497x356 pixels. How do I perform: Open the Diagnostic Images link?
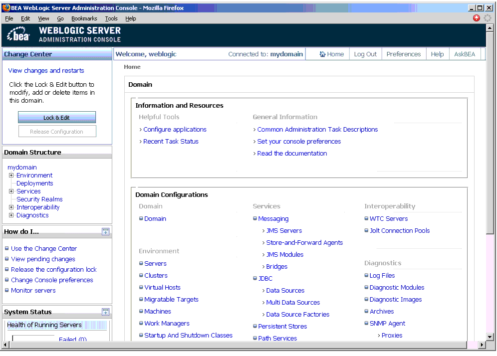(396, 299)
